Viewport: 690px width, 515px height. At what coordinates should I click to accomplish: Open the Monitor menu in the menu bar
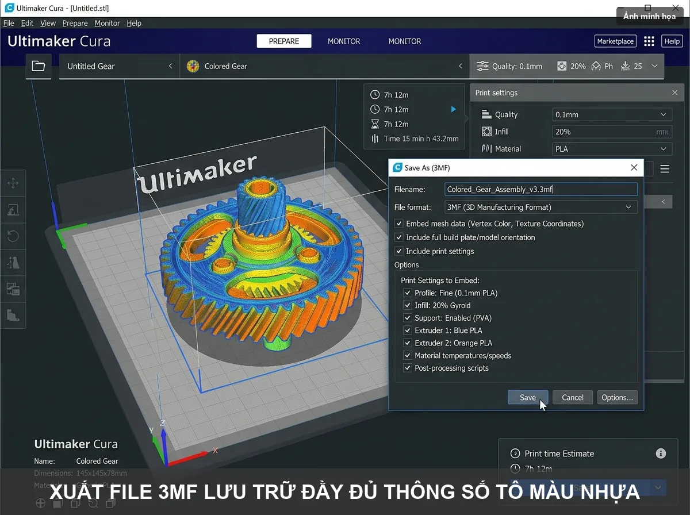108,23
